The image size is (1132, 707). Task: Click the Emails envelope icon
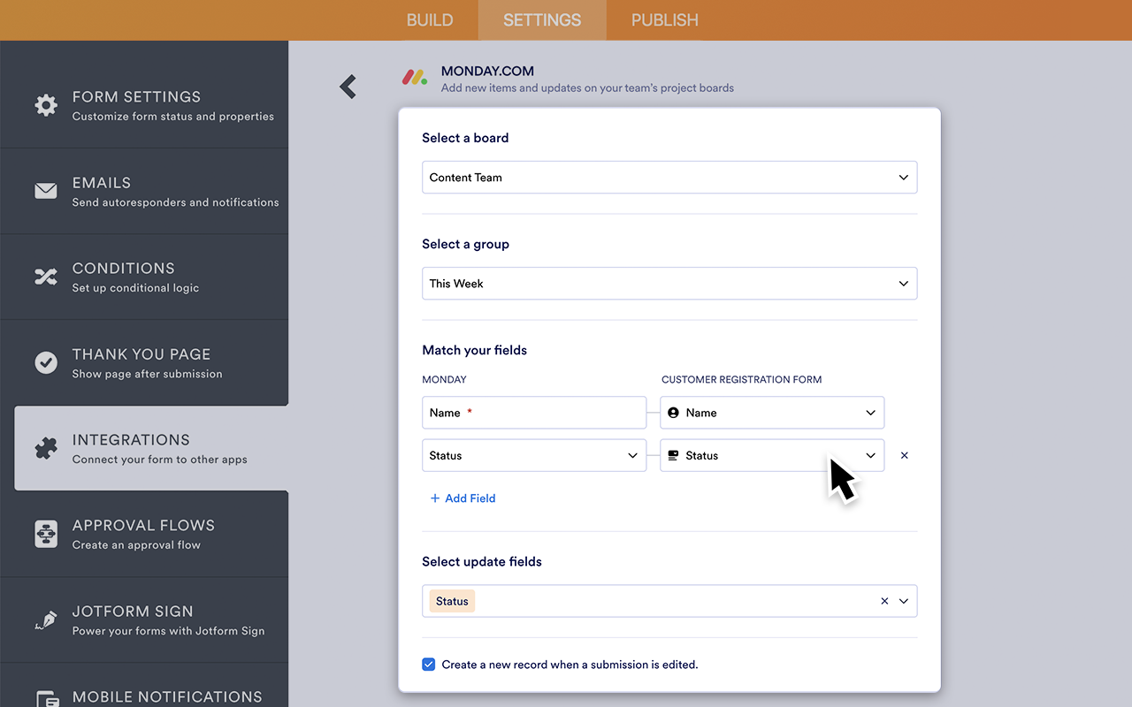[46, 188]
